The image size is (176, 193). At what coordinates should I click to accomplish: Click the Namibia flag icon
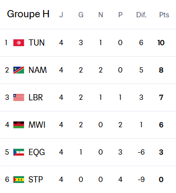click(x=19, y=70)
